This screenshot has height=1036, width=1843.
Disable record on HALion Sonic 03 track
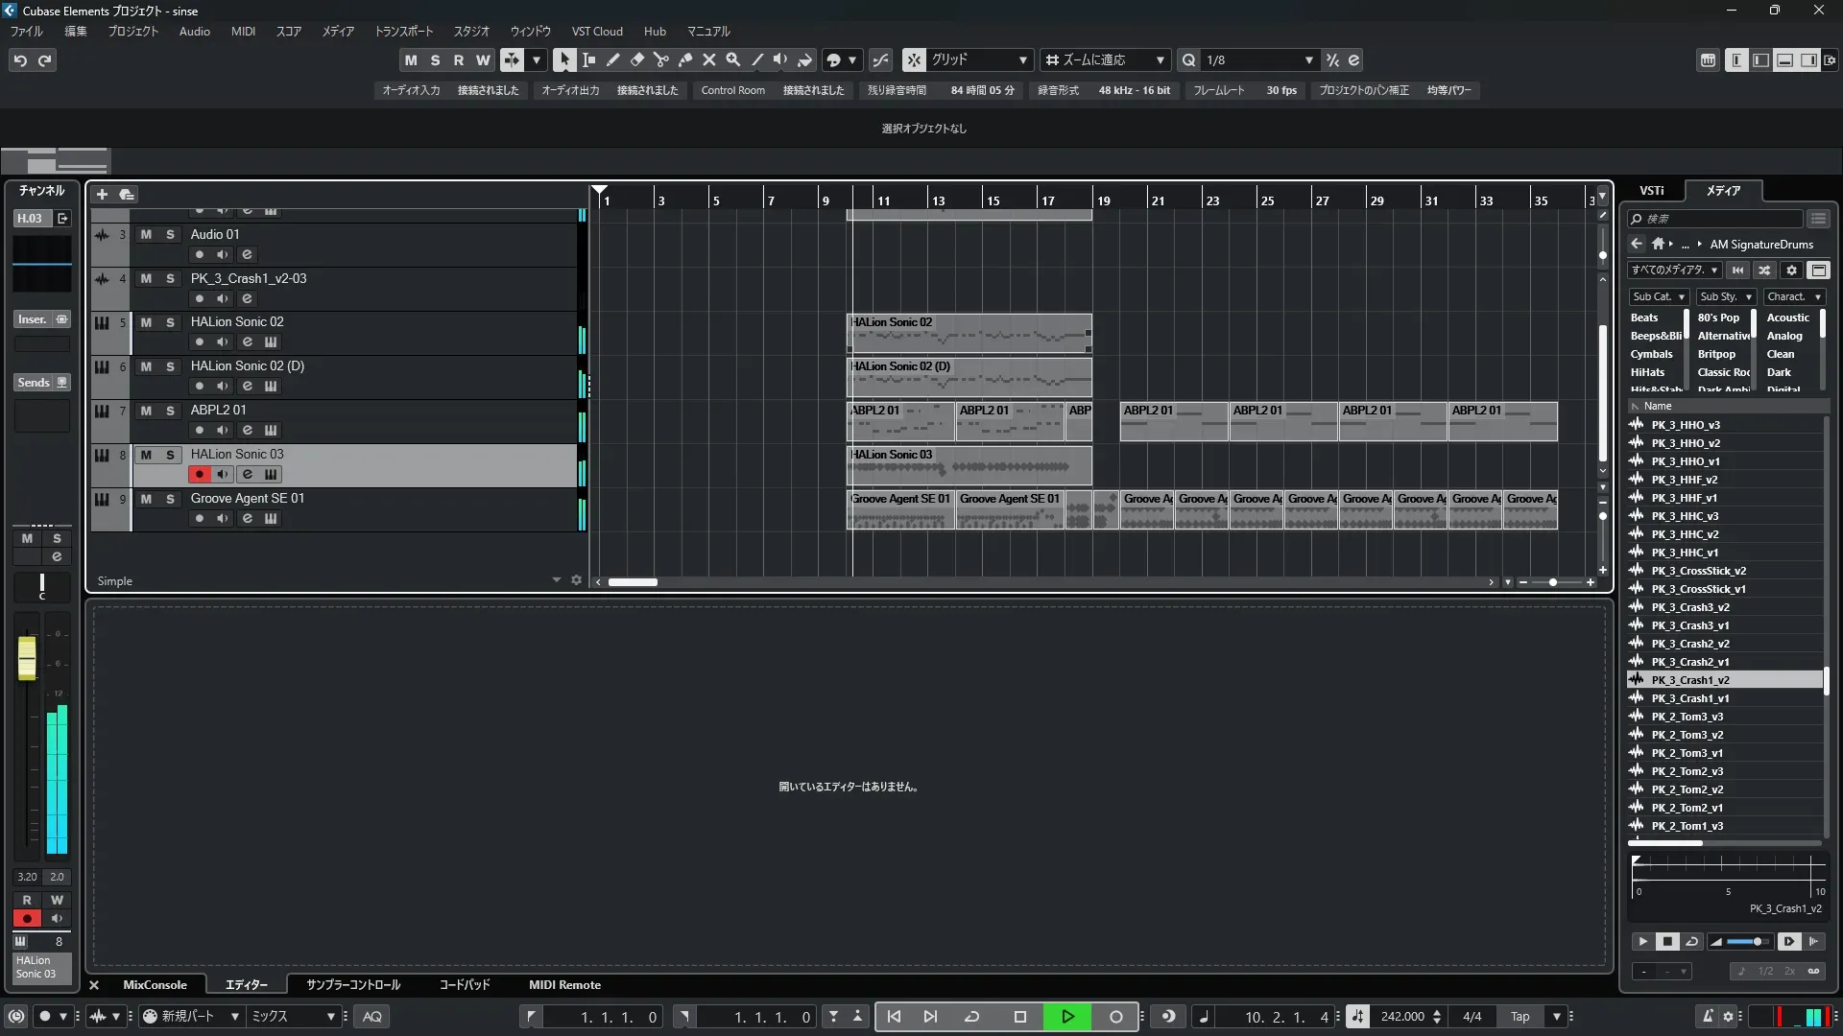199,474
